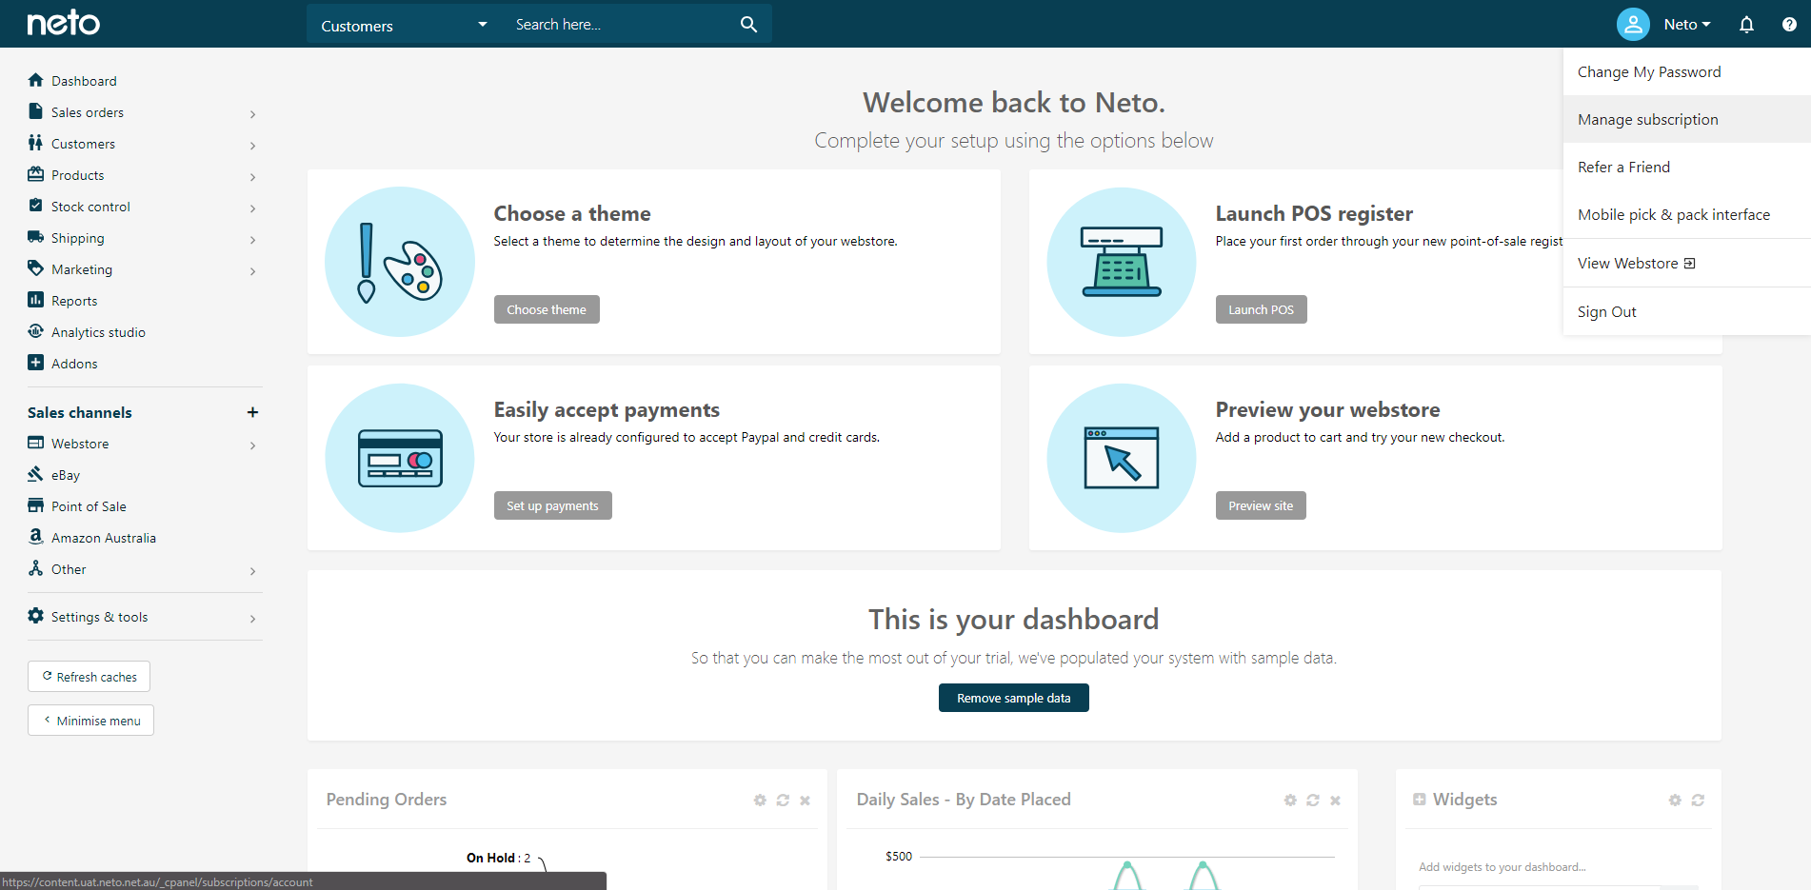Expand the Customers submenu chevron
1811x890 pixels.
[x=252, y=146]
